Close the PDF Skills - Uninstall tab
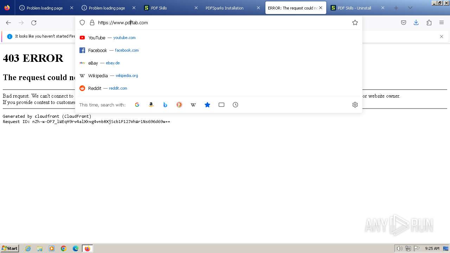Screen dimensions: 450x253 [x=383, y=8]
